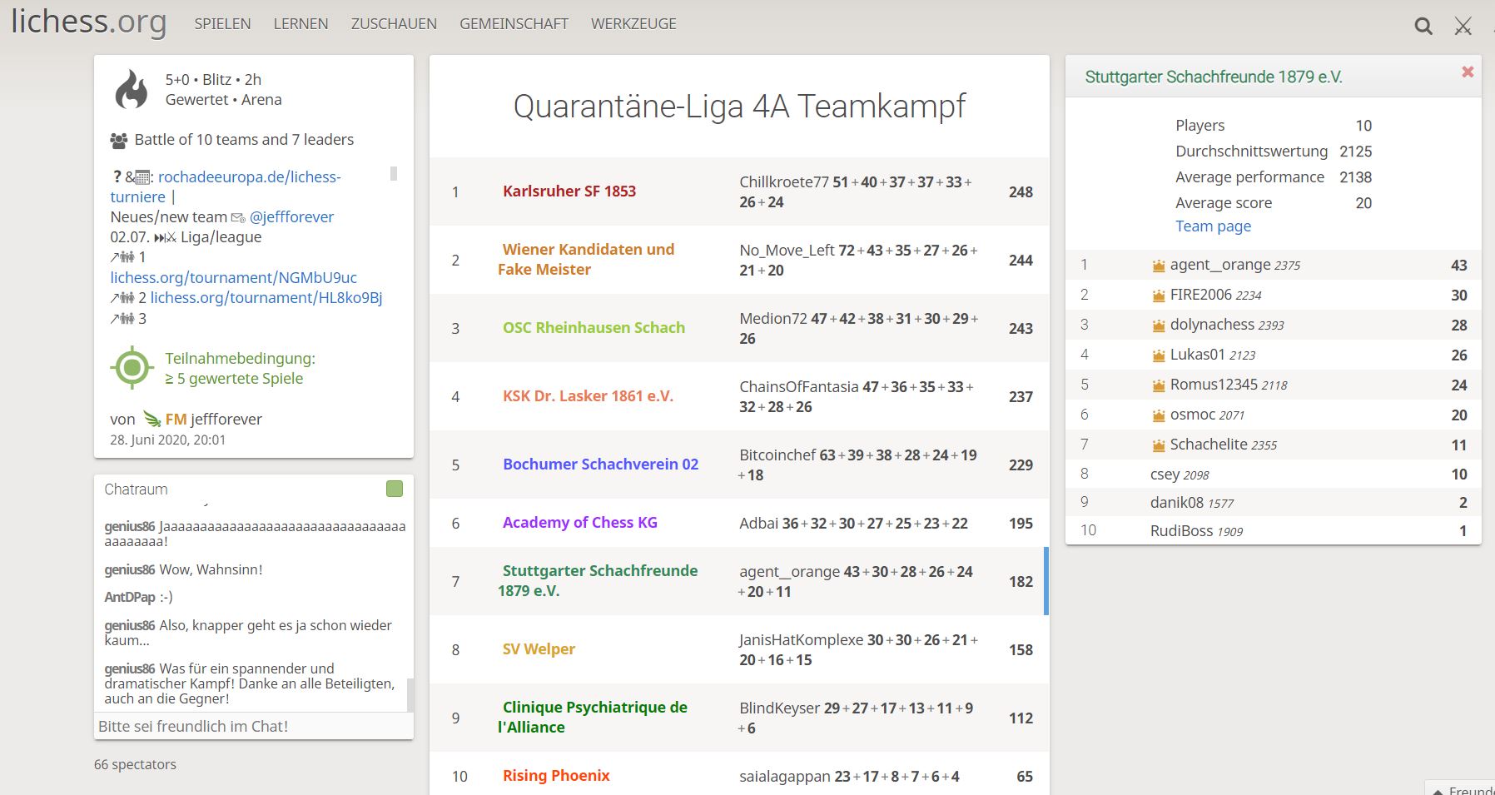Click Chillkroete77 in Karlsruher leaders
The image size is (1495, 795).
tap(784, 181)
